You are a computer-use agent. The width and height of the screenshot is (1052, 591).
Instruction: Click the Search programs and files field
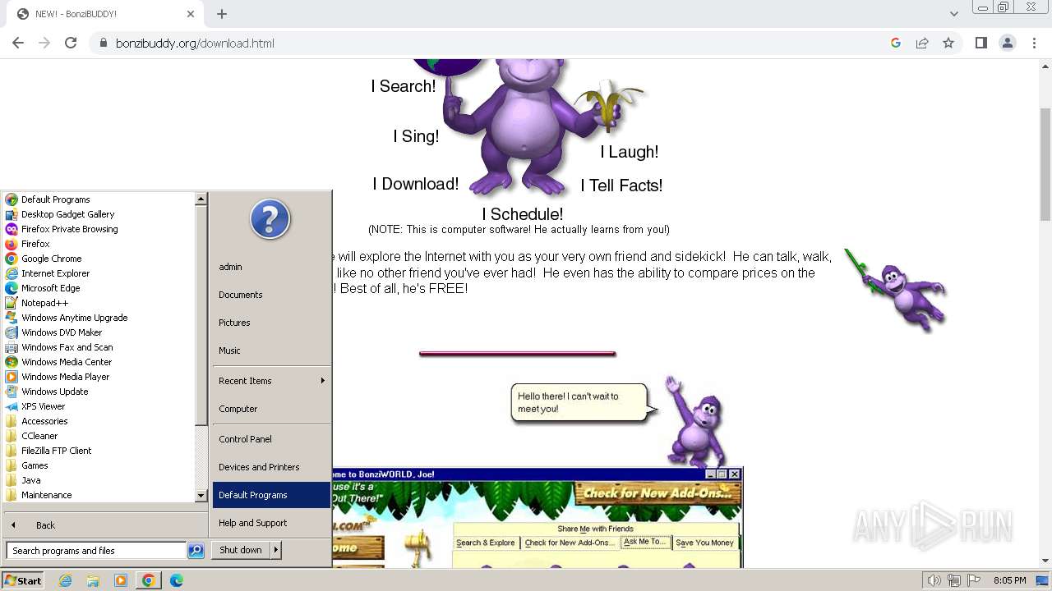pyautogui.click(x=96, y=551)
